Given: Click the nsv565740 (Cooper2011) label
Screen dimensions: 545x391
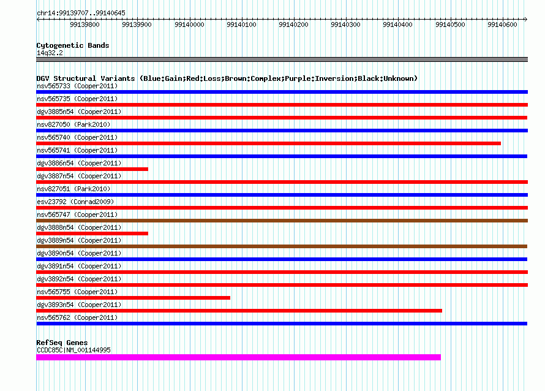Looking at the screenshot, I should click(x=77, y=137).
